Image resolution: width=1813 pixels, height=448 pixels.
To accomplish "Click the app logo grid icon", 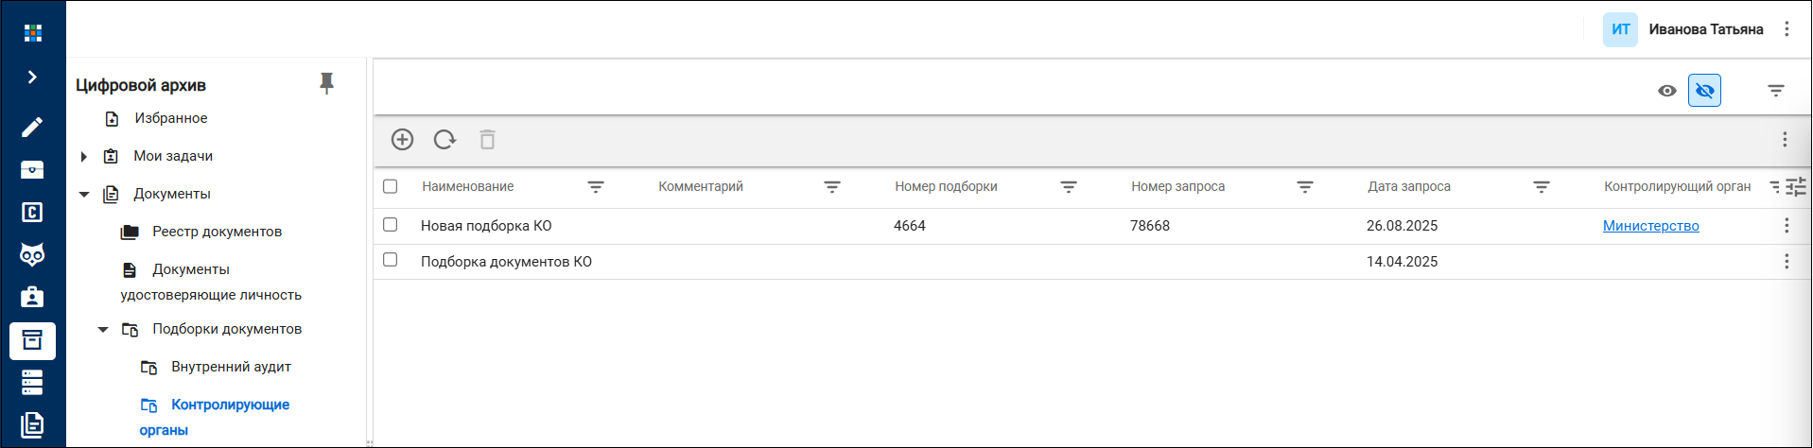I will click(33, 33).
